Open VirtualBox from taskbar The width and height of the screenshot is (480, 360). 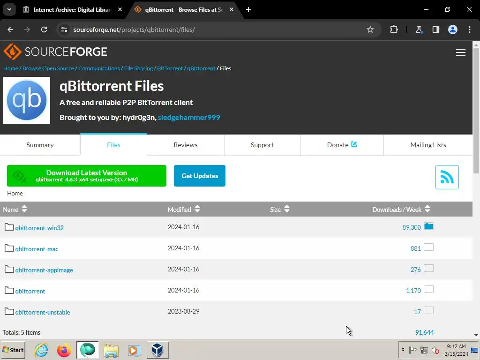pyautogui.click(x=157, y=350)
